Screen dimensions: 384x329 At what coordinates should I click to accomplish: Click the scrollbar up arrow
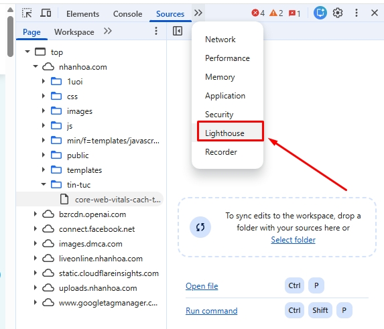point(10,10)
